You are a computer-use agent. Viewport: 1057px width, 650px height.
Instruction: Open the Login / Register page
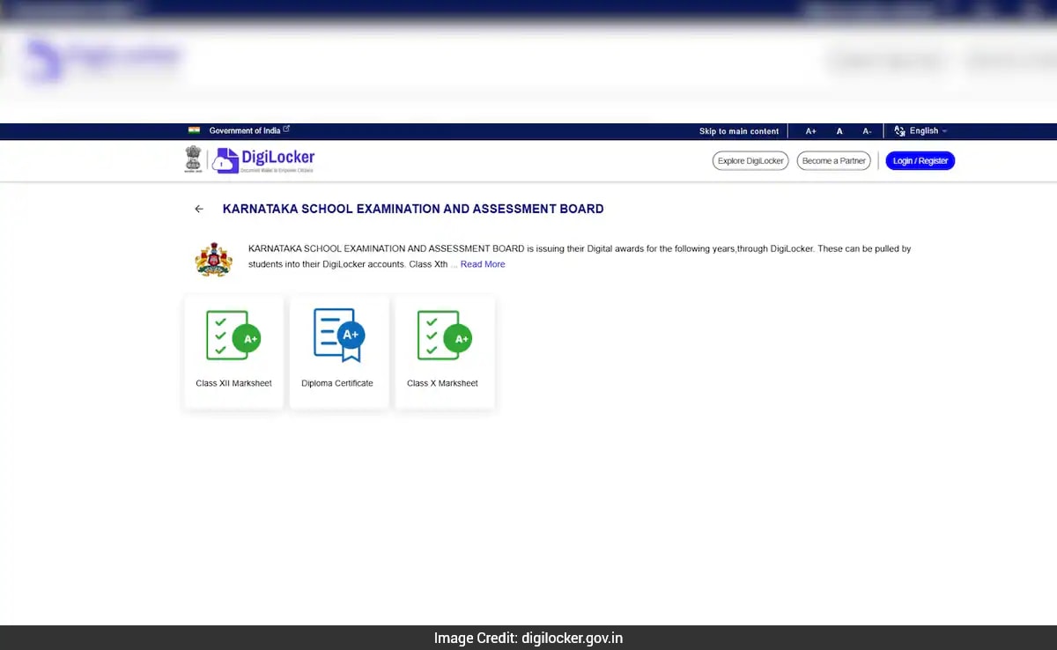920,161
